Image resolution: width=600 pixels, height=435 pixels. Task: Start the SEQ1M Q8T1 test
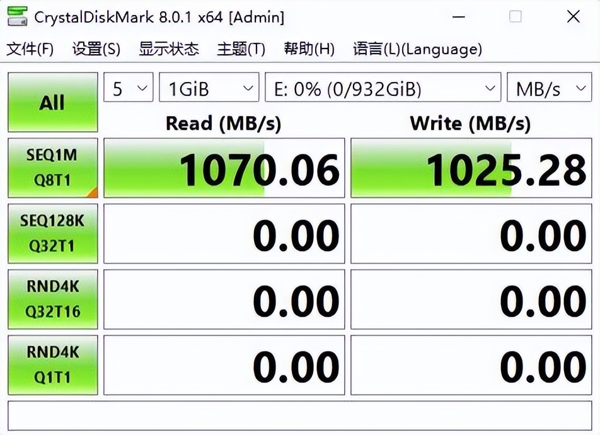(x=52, y=167)
